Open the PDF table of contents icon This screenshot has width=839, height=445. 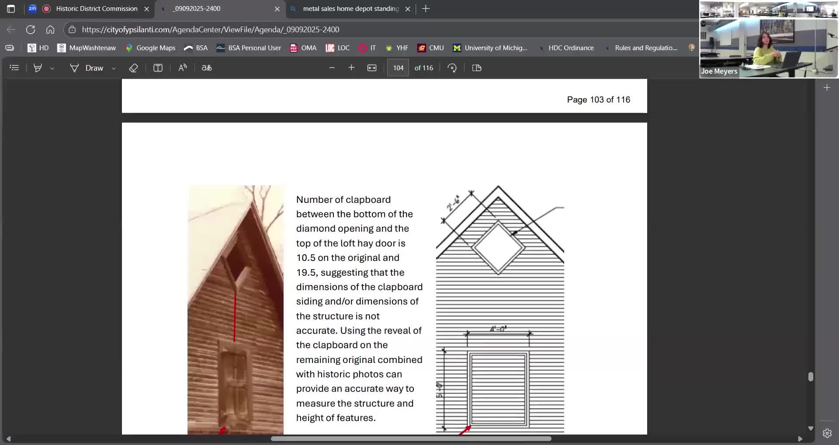coord(14,68)
